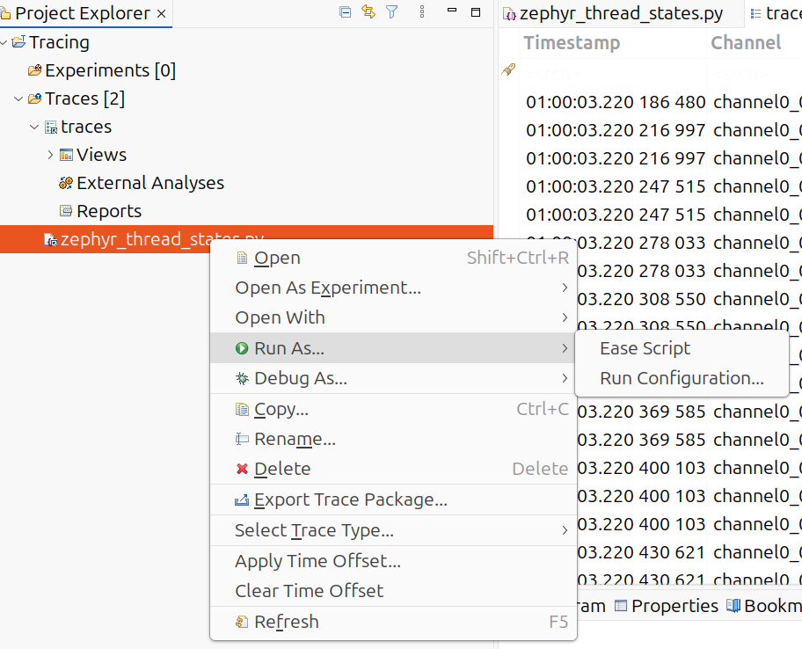The height and width of the screenshot is (649, 802).
Task: Toggle Link with Editor in Project Explorer
Action: coord(368,12)
